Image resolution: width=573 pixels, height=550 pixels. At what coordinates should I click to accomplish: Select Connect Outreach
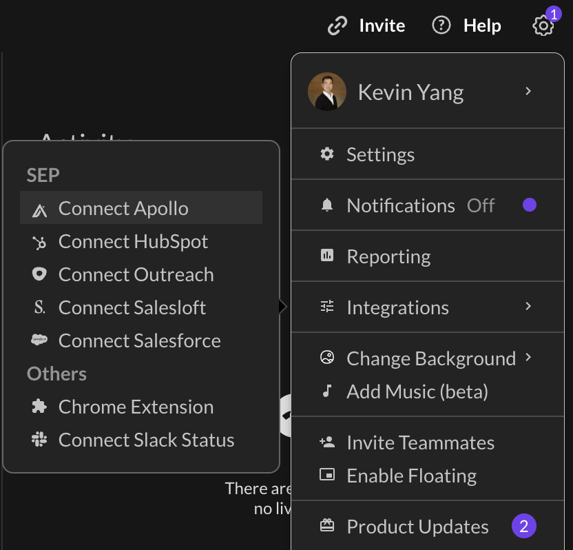click(141, 274)
